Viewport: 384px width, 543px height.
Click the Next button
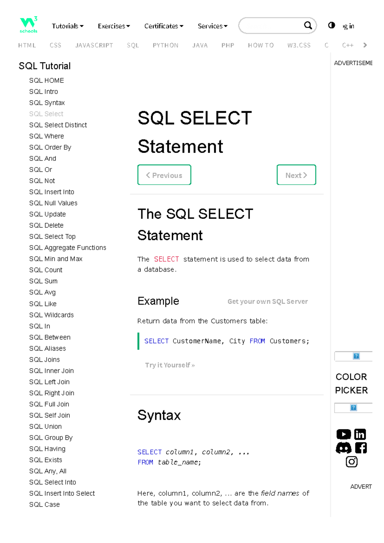click(x=296, y=175)
